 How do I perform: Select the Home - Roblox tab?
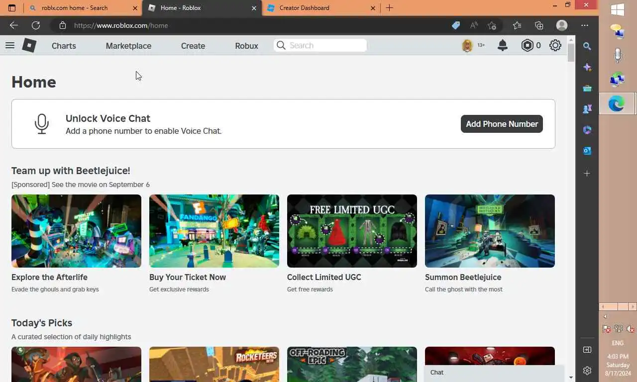[x=202, y=8]
